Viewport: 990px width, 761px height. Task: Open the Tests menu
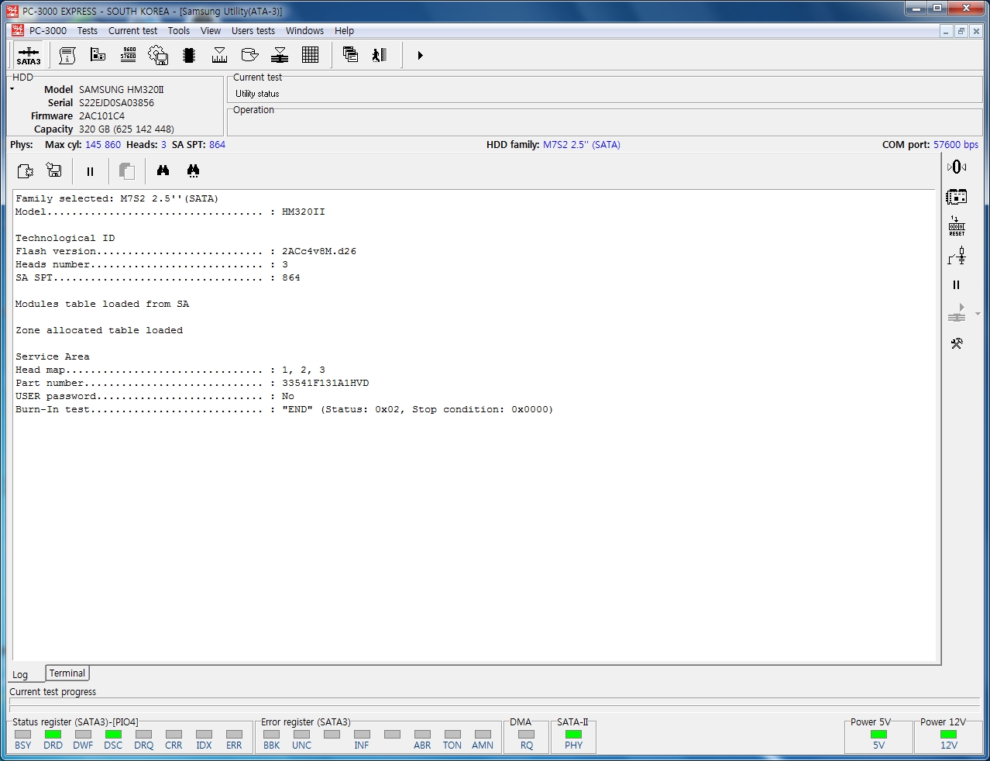(88, 31)
